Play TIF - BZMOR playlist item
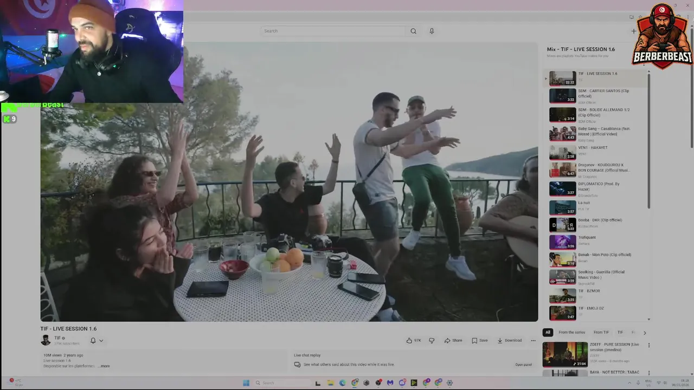694x390 pixels. pos(596,295)
